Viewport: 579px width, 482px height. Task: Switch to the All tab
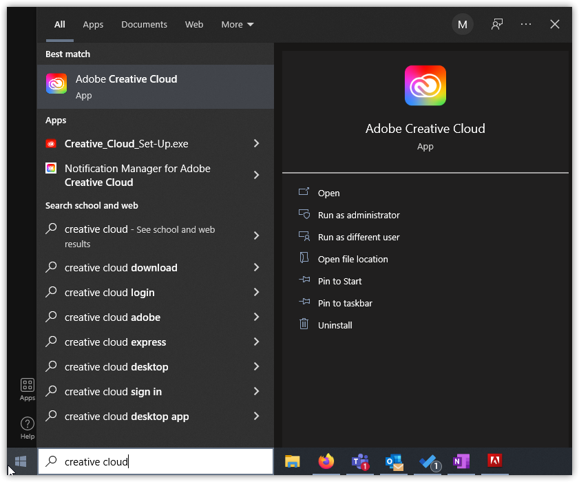pyautogui.click(x=59, y=24)
